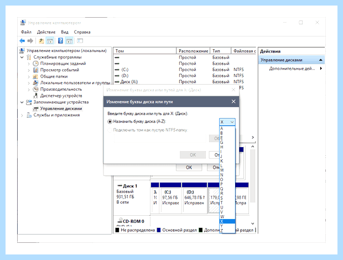Click the (C:) 97,56 ГБ partition block
This screenshot has height=260, width=343.
[x=170, y=197]
